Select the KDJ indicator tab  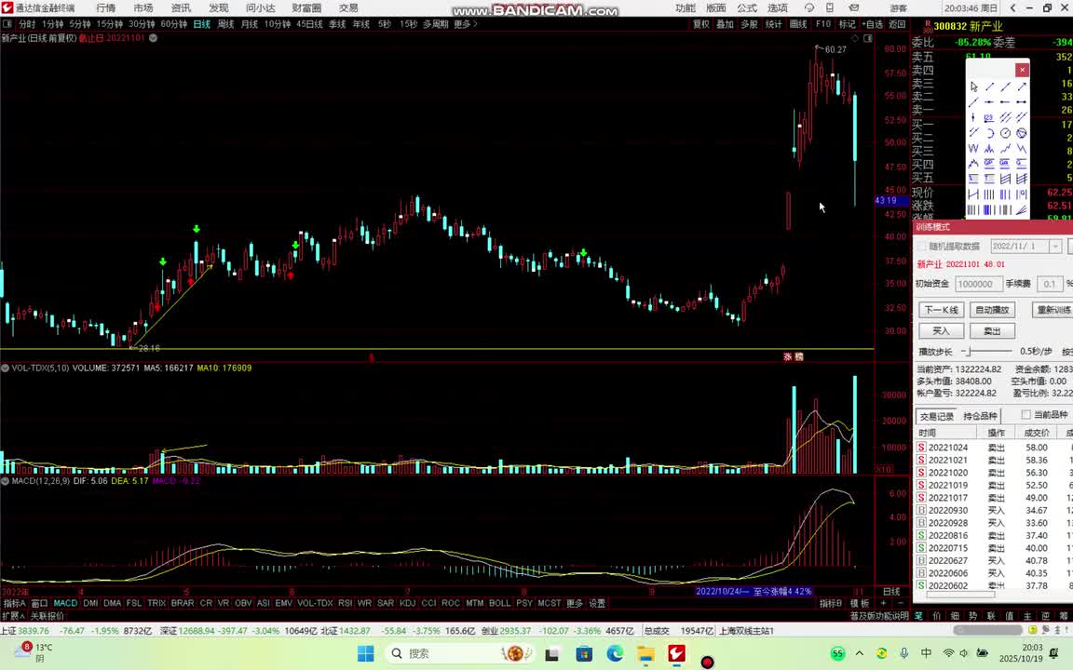point(407,604)
